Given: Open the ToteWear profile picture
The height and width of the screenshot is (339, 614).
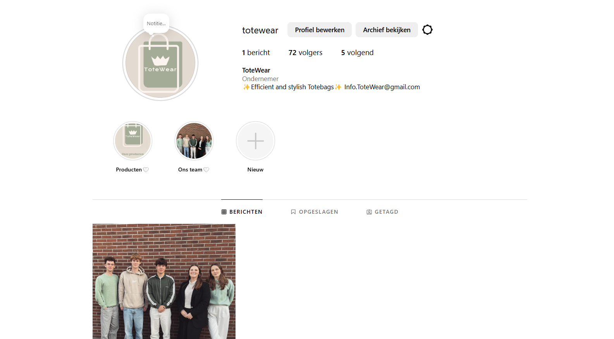Looking at the screenshot, I should (x=160, y=63).
